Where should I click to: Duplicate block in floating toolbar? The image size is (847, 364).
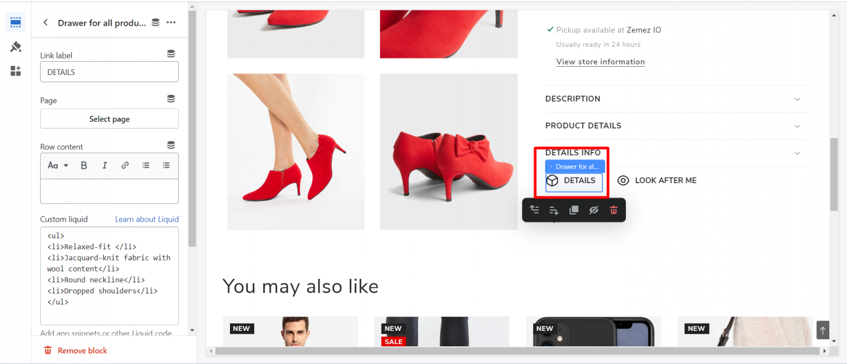point(573,210)
